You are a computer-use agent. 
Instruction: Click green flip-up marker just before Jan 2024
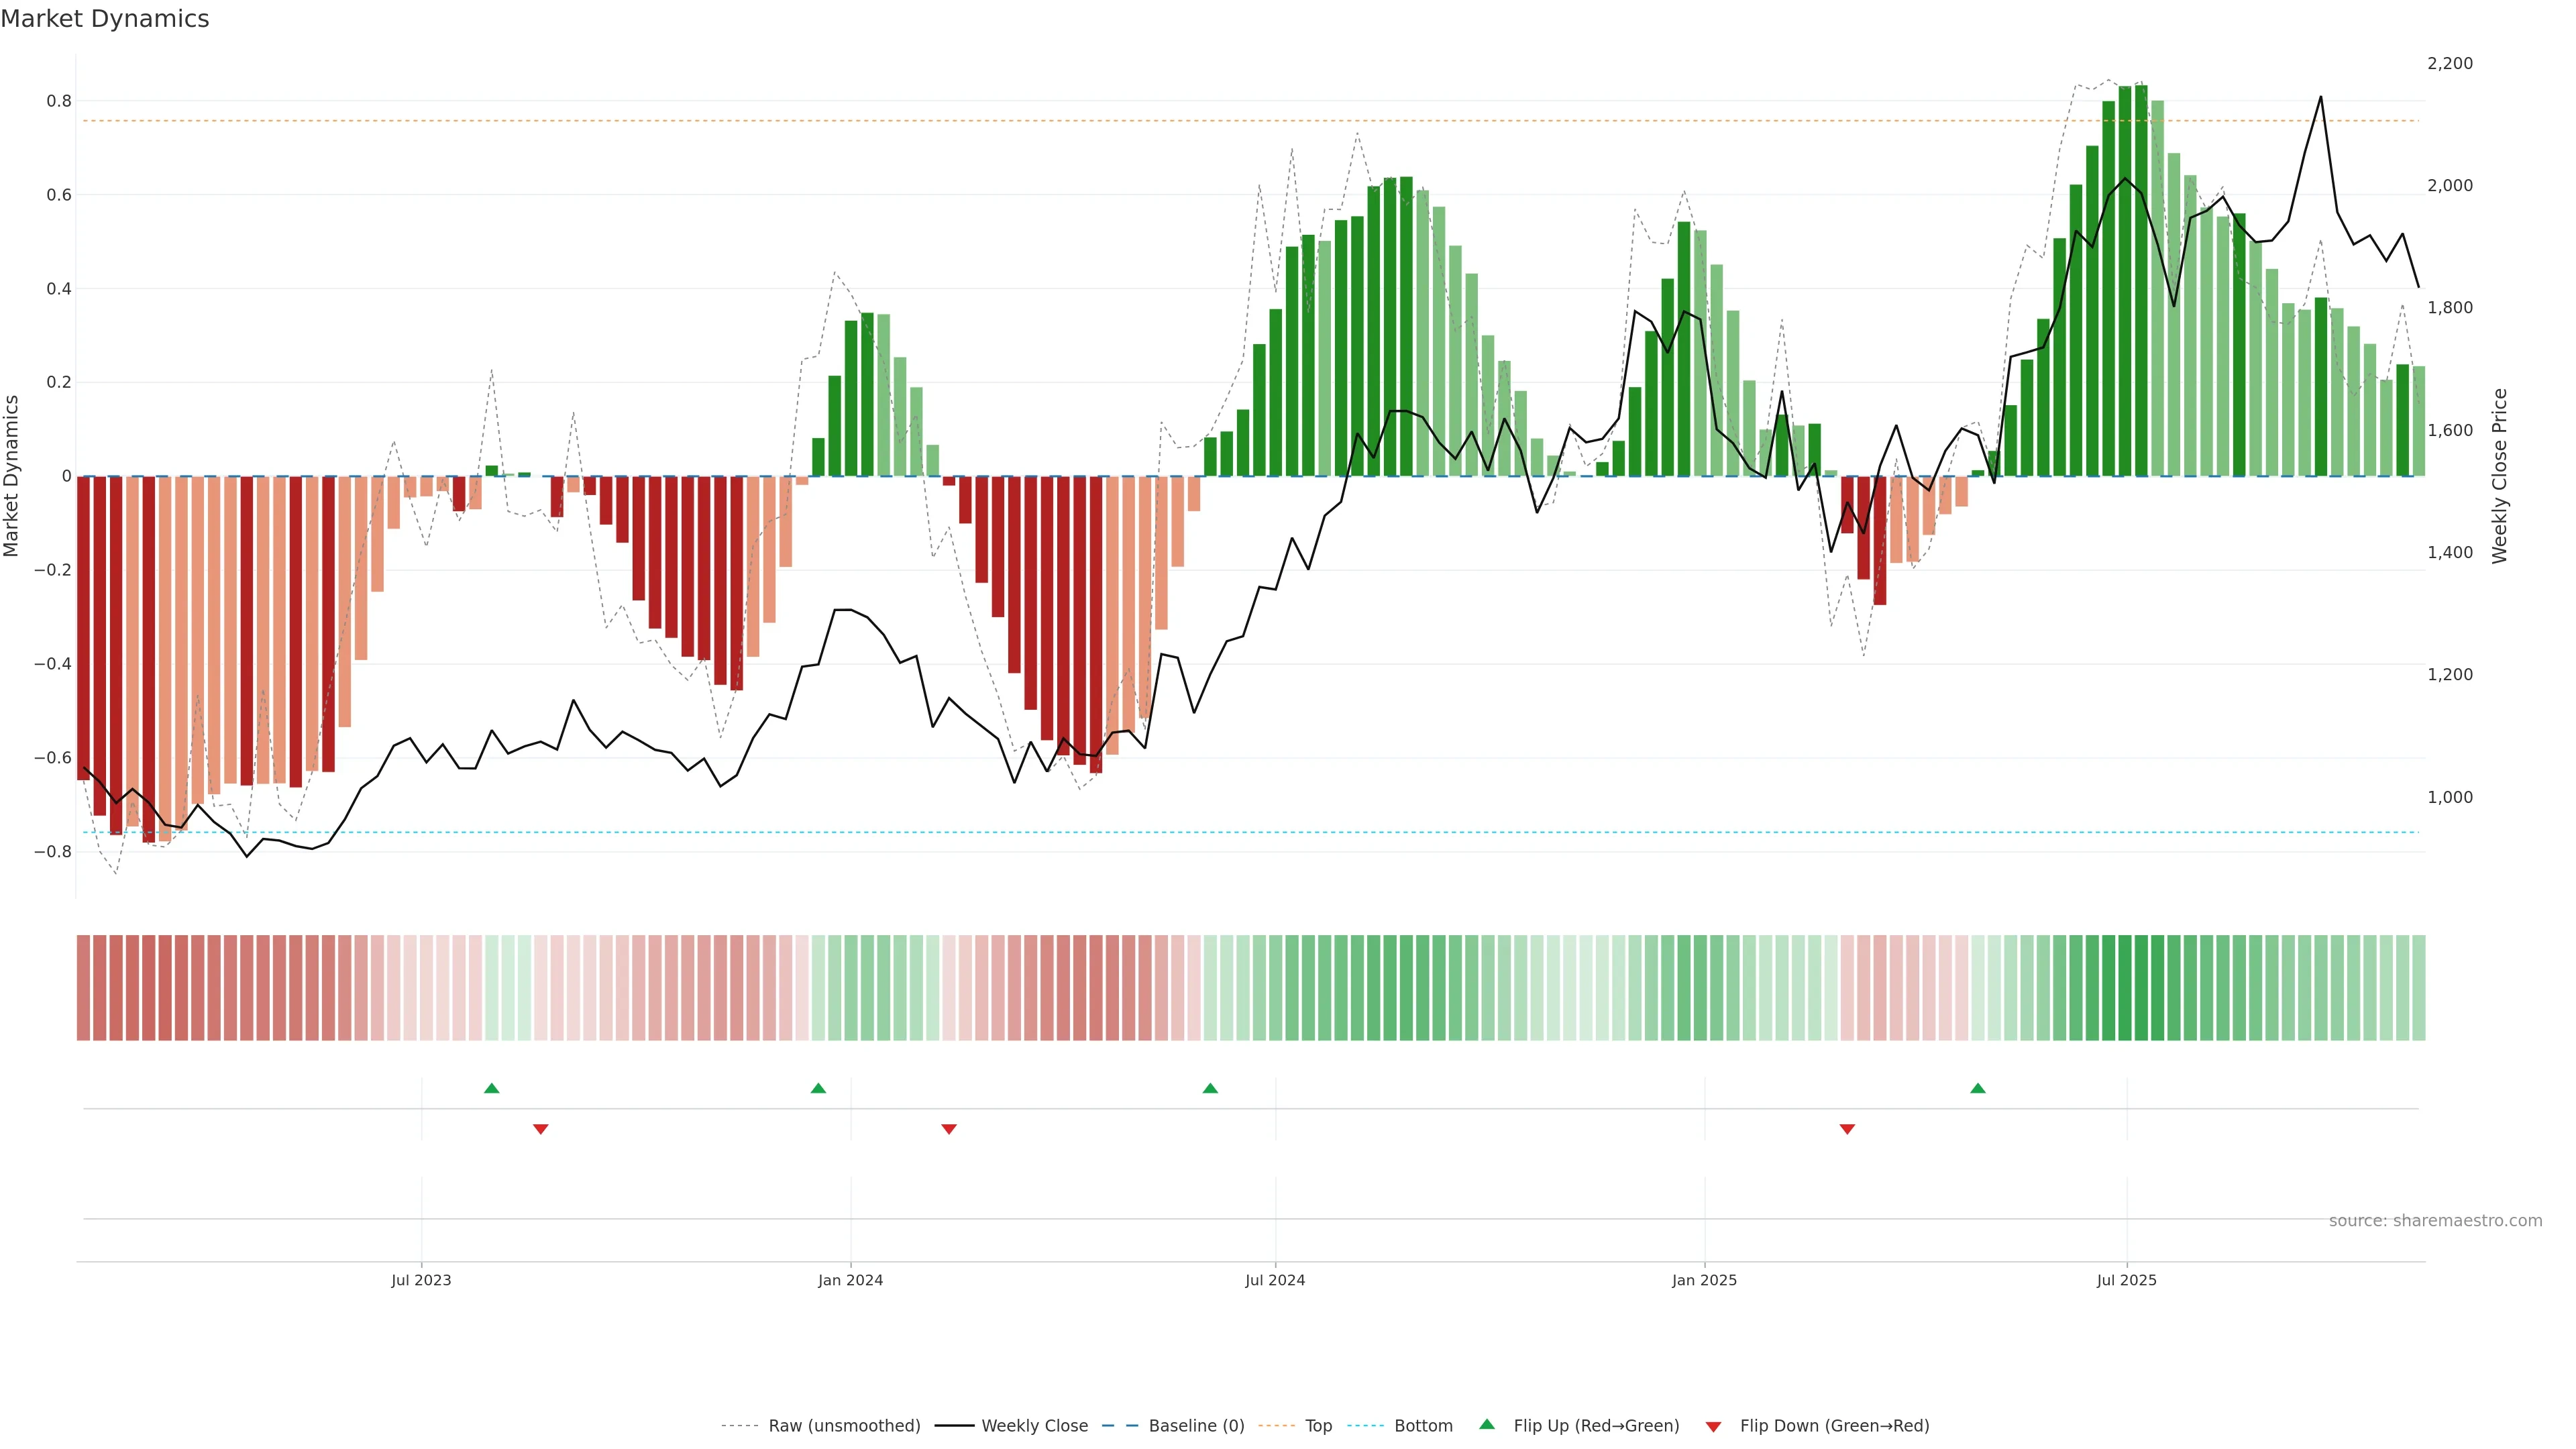[818, 1088]
